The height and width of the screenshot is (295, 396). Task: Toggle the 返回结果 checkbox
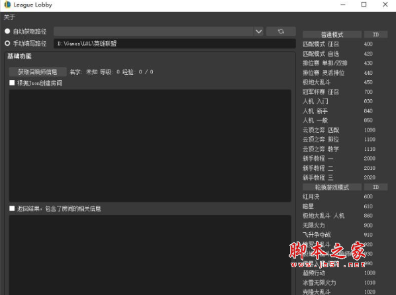(12, 208)
